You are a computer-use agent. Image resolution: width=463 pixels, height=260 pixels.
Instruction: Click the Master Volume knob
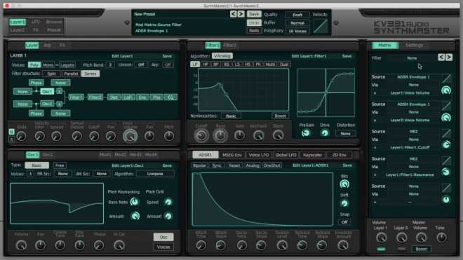421,238
